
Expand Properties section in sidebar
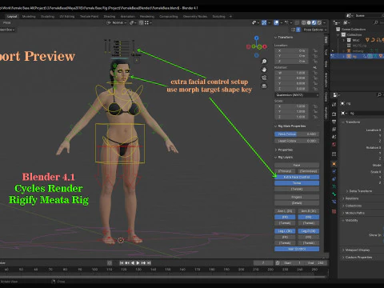pos(283,150)
